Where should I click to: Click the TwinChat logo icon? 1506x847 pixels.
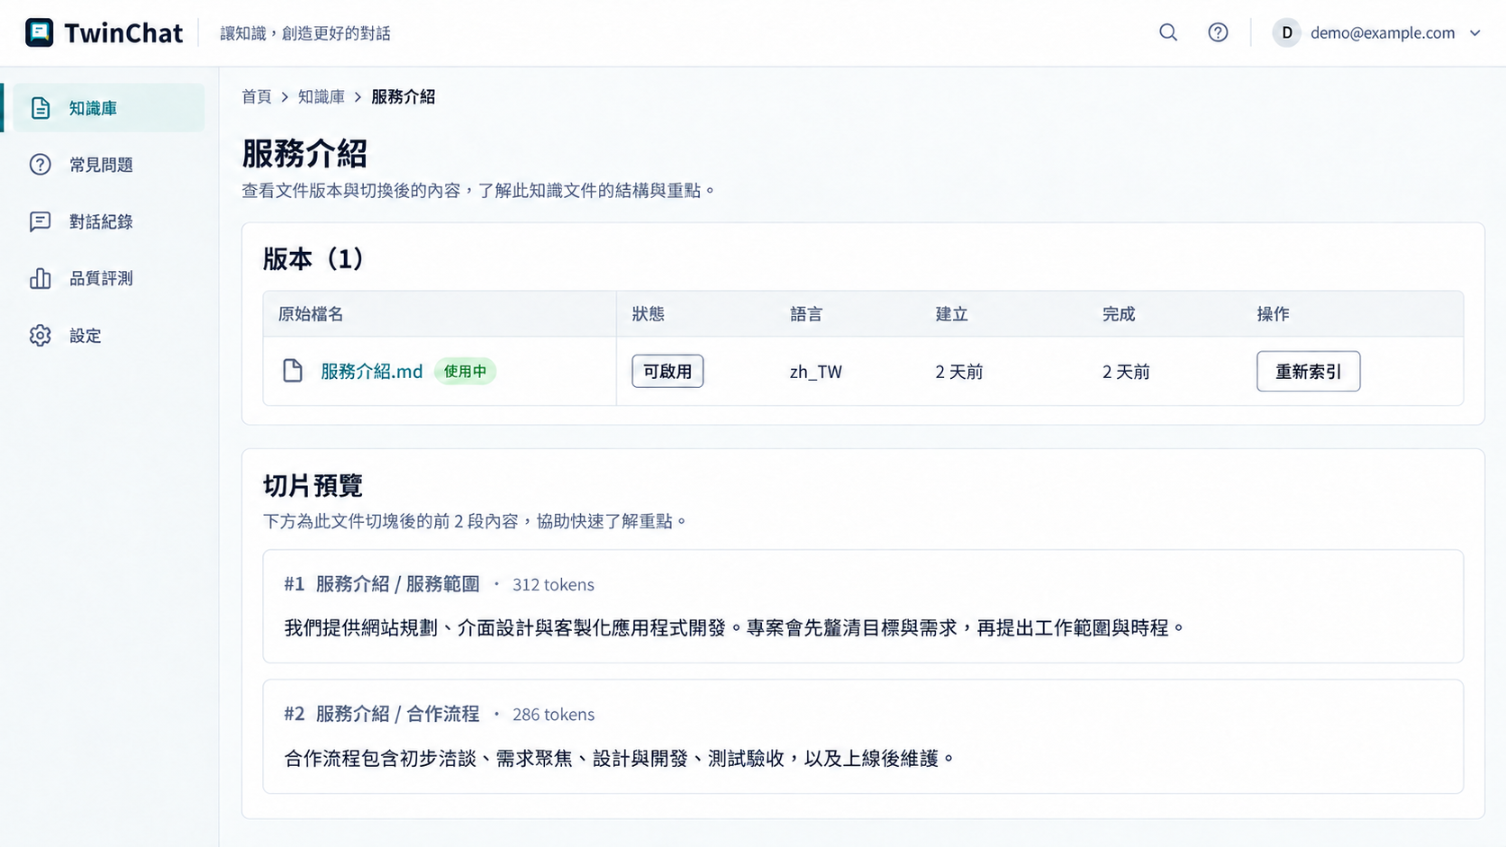40,32
